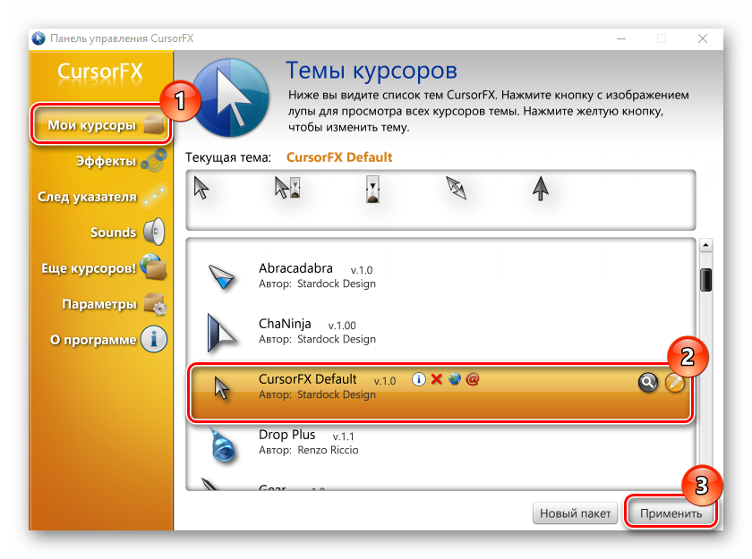
Task: Open the Sounds section
Action: click(x=113, y=233)
